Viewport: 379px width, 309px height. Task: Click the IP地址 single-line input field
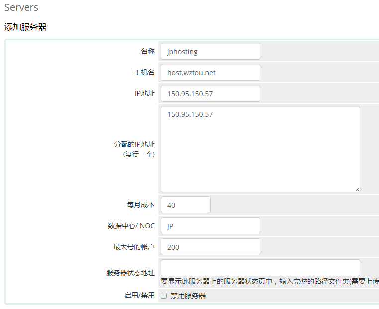point(210,93)
